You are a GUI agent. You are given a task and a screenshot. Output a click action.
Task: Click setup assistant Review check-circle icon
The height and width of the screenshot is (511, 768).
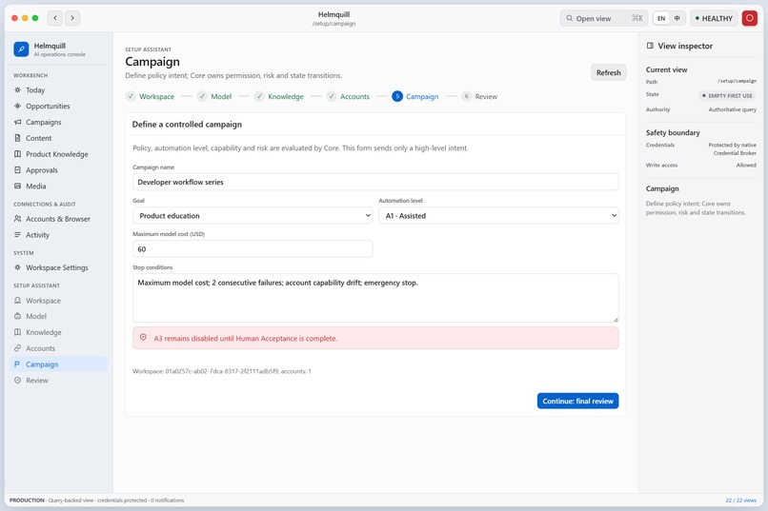[x=18, y=381]
